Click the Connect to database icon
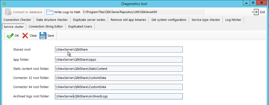The image size is (269, 105). click(8, 12)
